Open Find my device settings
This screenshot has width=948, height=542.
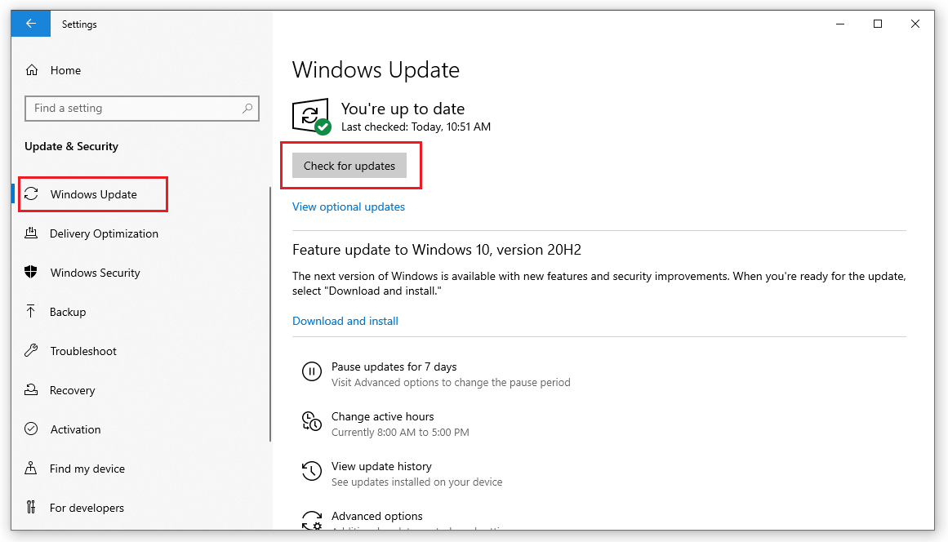tap(86, 468)
